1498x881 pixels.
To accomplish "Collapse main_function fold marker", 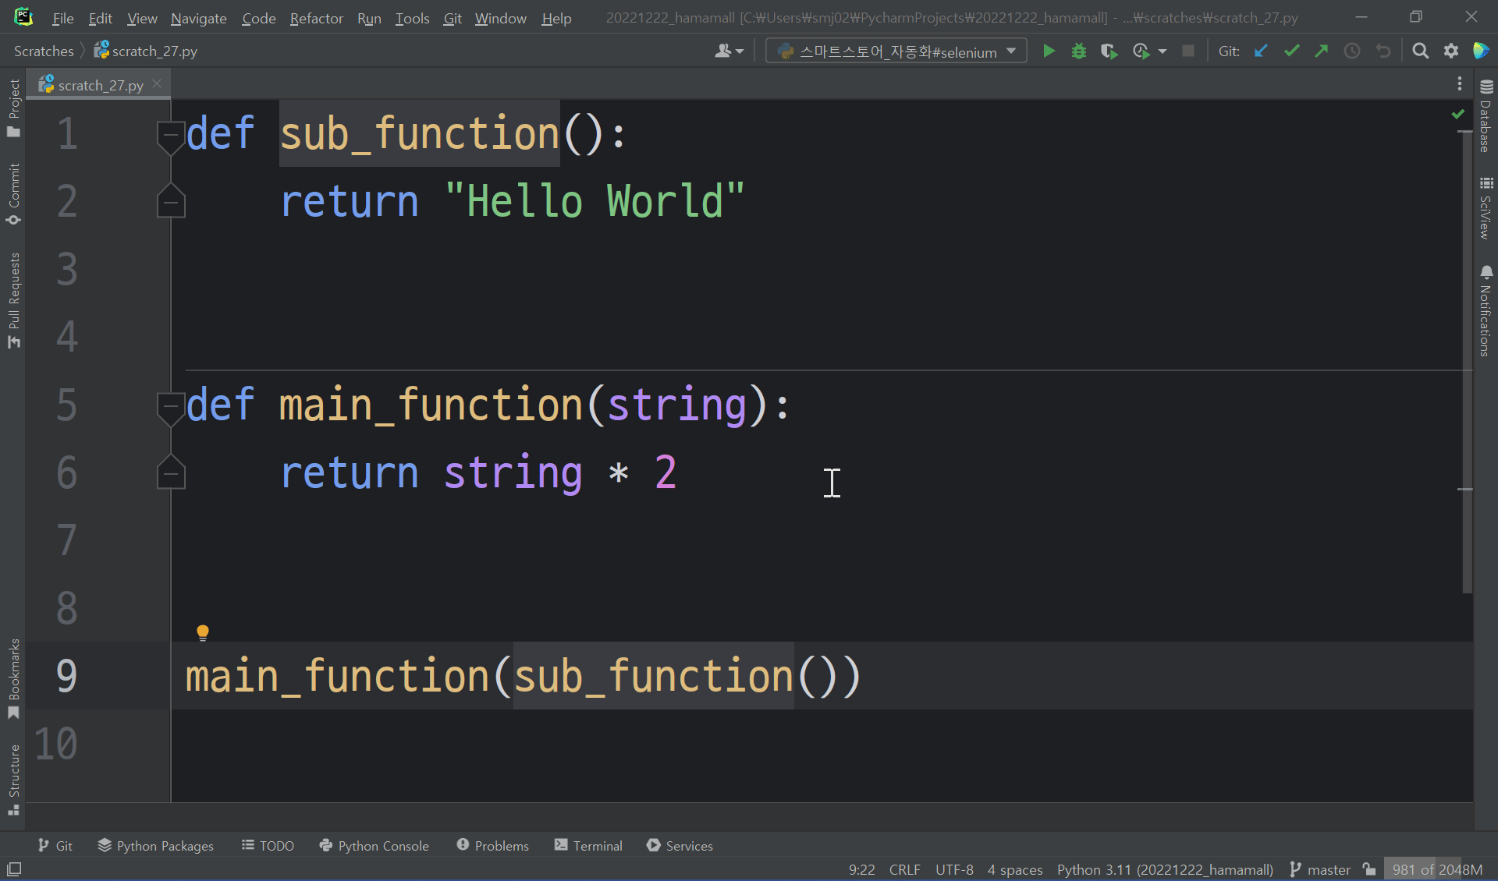I will click(170, 405).
